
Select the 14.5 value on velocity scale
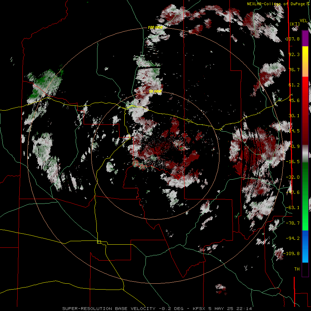(x=294, y=131)
